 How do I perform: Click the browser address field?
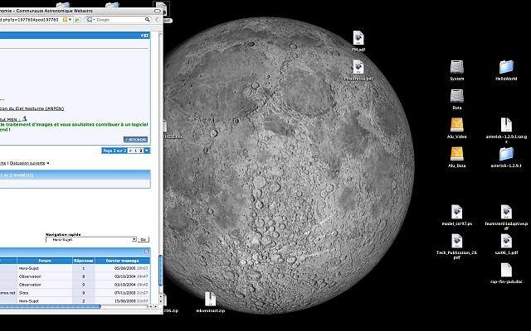point(31,20)
